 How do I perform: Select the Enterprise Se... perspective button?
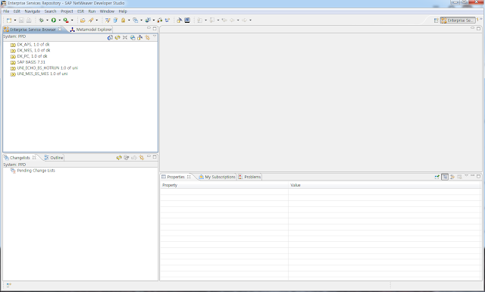458,20
